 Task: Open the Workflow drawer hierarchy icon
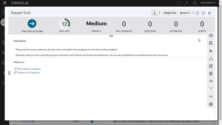211,58
